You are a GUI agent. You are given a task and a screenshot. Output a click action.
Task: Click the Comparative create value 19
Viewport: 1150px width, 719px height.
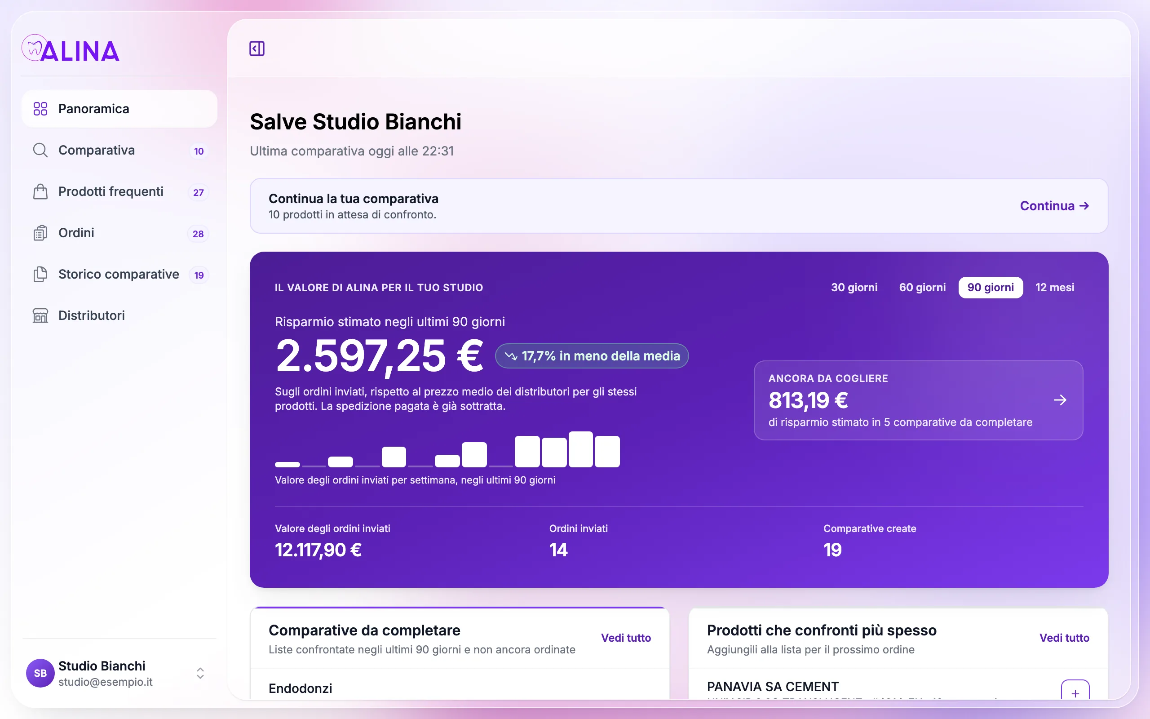[x=832, y=550]
